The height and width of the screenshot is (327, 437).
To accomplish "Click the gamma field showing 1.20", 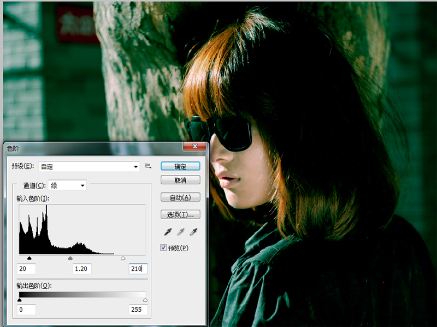I will pyautogui.click(x=82, y=269).
